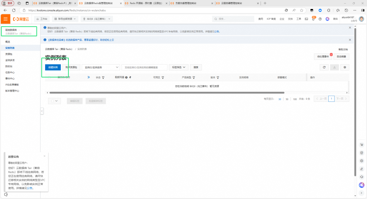Toggle the select-all checkbox in the table header
Viewport: 367px width, 199px height.
pos(49,77)
